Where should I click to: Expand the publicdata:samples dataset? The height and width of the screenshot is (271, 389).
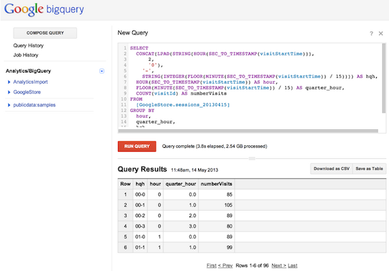[9, 105]
